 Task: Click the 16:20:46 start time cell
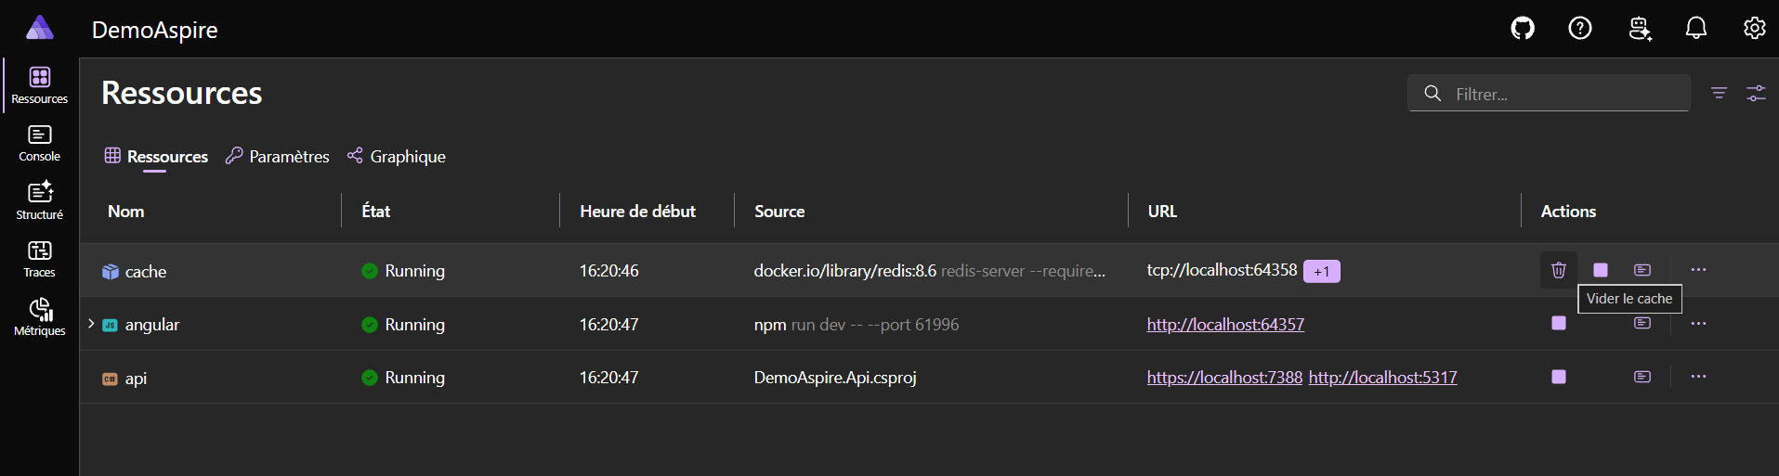(x=608, y=270)
